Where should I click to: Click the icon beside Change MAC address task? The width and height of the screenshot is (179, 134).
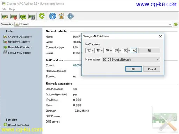click(x=5, y=37)
